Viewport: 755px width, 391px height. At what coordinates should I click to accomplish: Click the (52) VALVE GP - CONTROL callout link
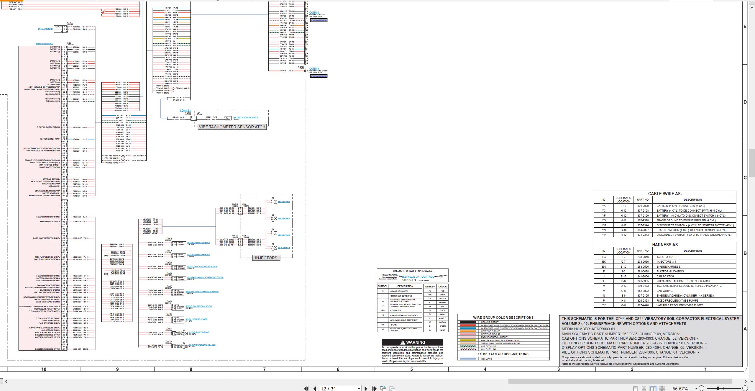[x=418, y=277]
